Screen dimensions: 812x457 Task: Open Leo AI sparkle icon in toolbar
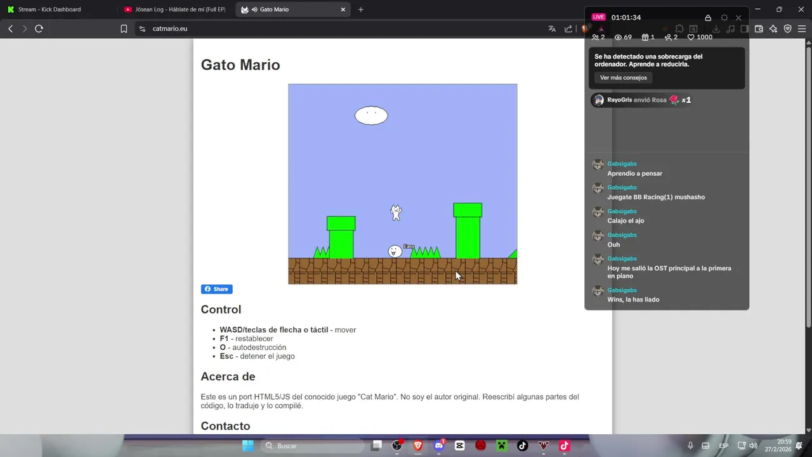click(x=773, y=29)
